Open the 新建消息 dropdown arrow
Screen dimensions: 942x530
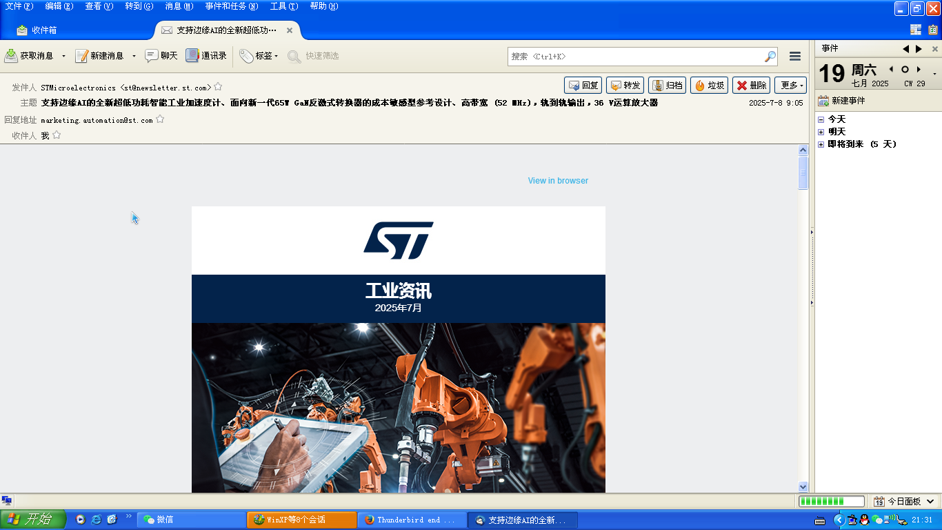[134, 56]
